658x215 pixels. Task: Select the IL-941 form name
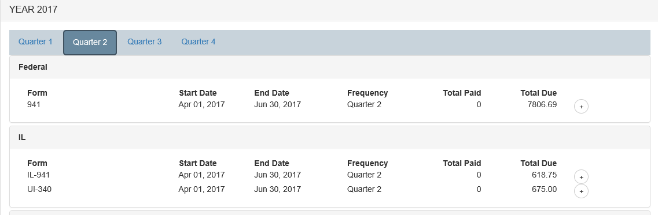coord(39,175)
